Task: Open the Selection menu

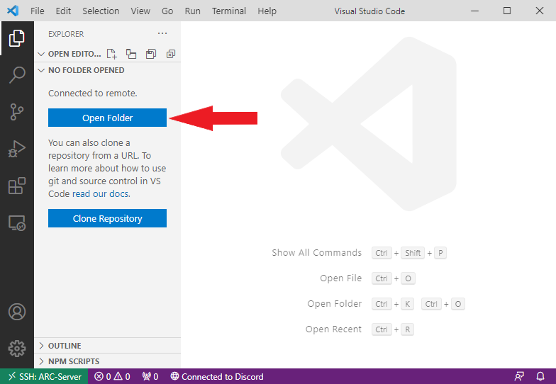Action: pyautogui.click(x=101, y=11)
